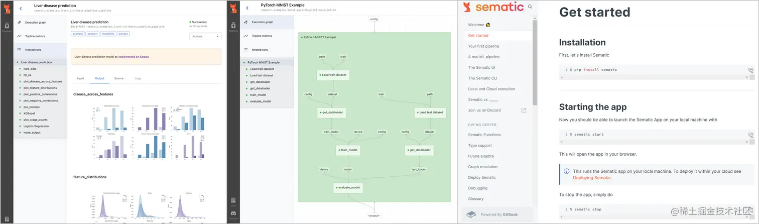Viewport: 759px width, 224px height.
Task: Click the orange Sematic fox logo in the docs header
Action: pyautogui.click(x=467, y=7)
